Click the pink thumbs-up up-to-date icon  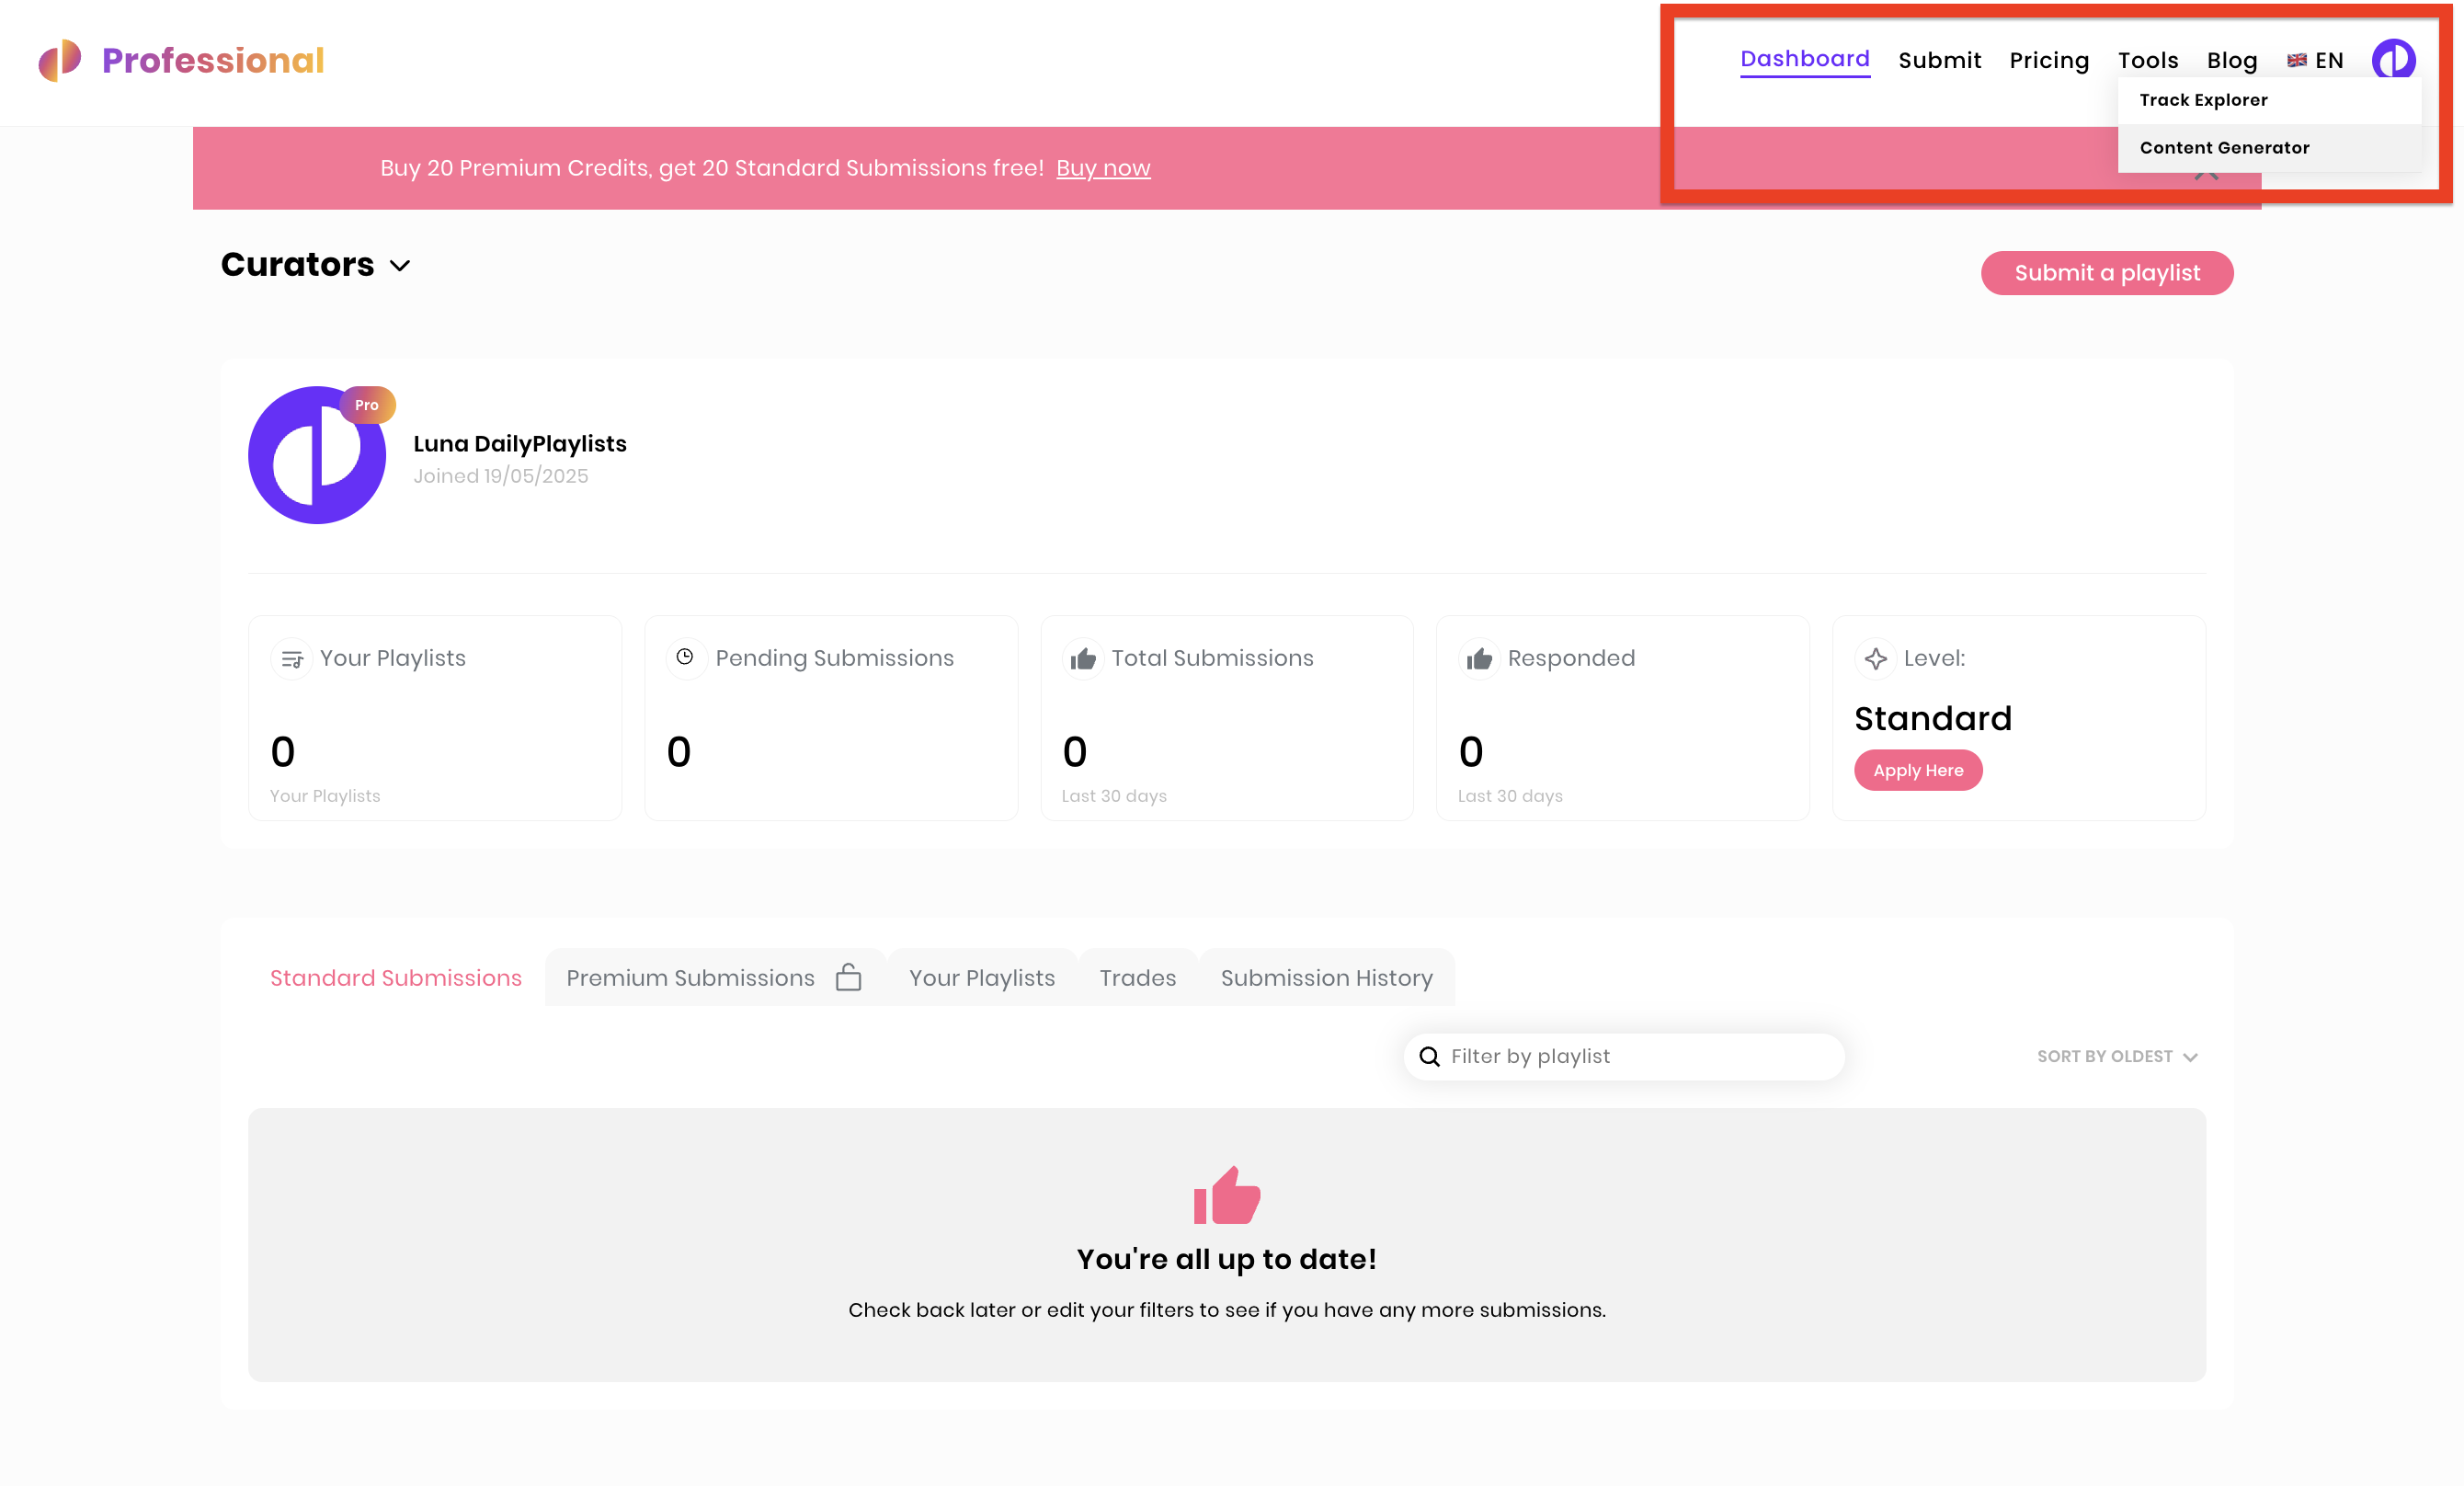pos(1226,1195)
